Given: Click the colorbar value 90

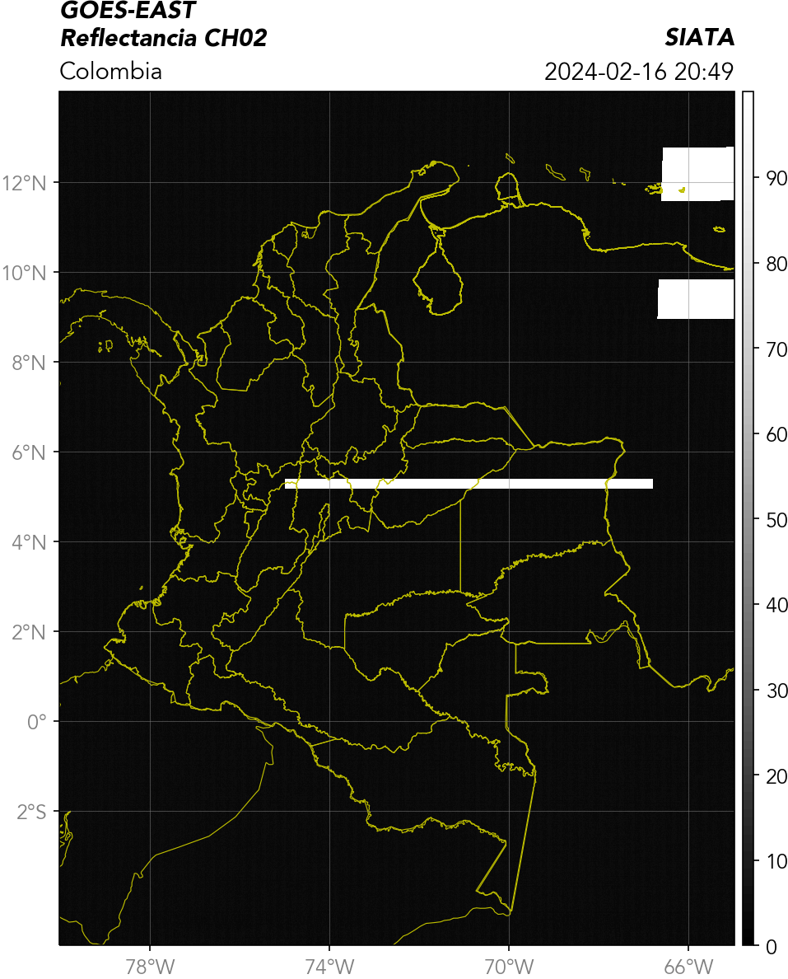Looking at the screenshot, I should tap(776, 179).
